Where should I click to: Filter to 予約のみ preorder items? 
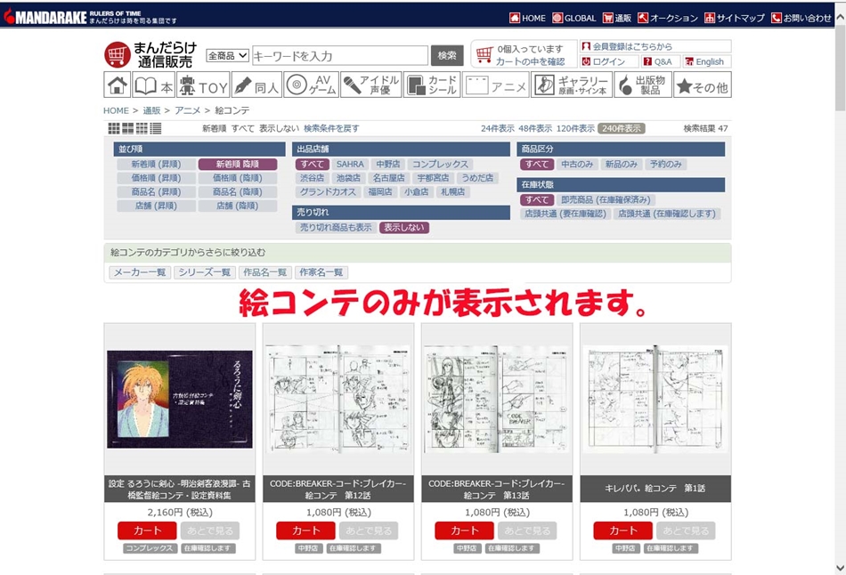click(666, 164)
